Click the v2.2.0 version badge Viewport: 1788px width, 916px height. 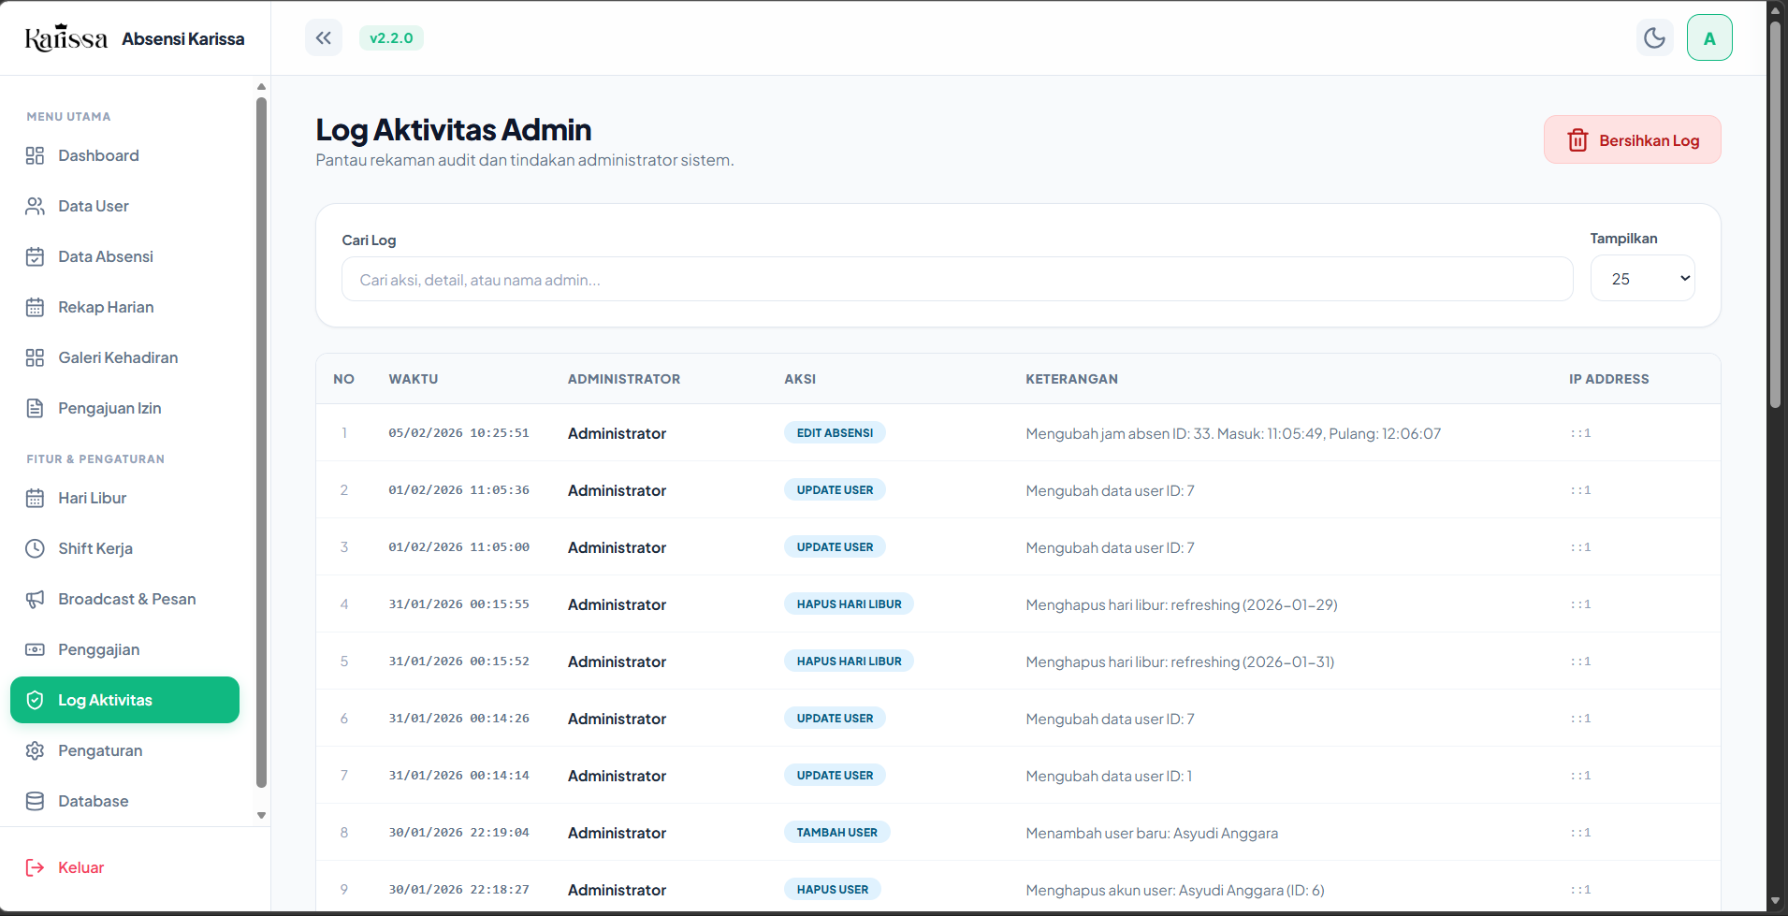coord(391,38)
